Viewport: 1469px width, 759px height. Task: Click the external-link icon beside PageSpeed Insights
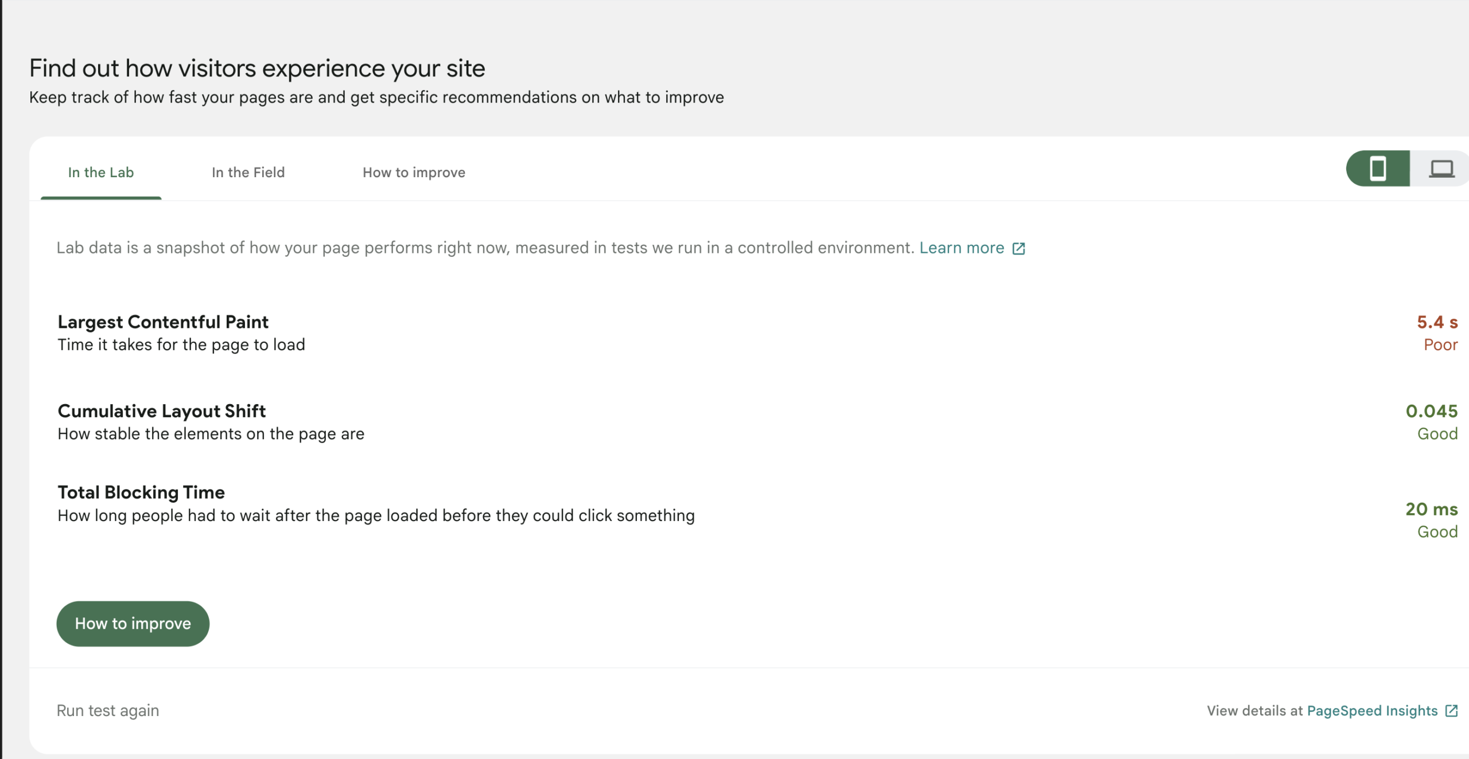[1451, 710]
